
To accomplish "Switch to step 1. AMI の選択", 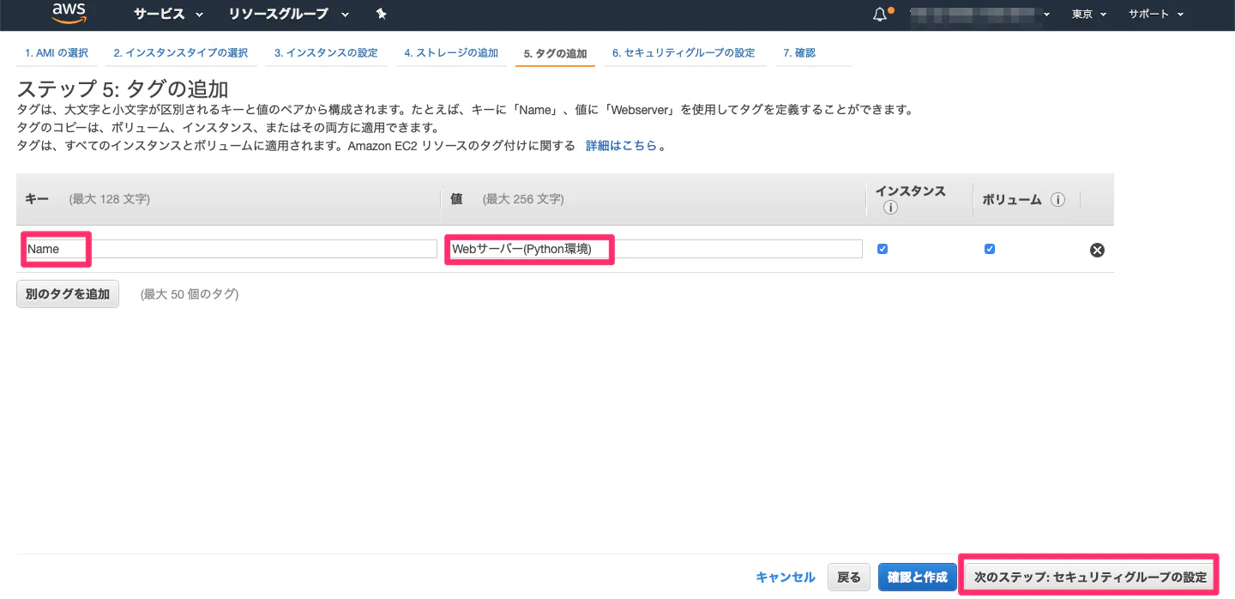I will 56,52.
